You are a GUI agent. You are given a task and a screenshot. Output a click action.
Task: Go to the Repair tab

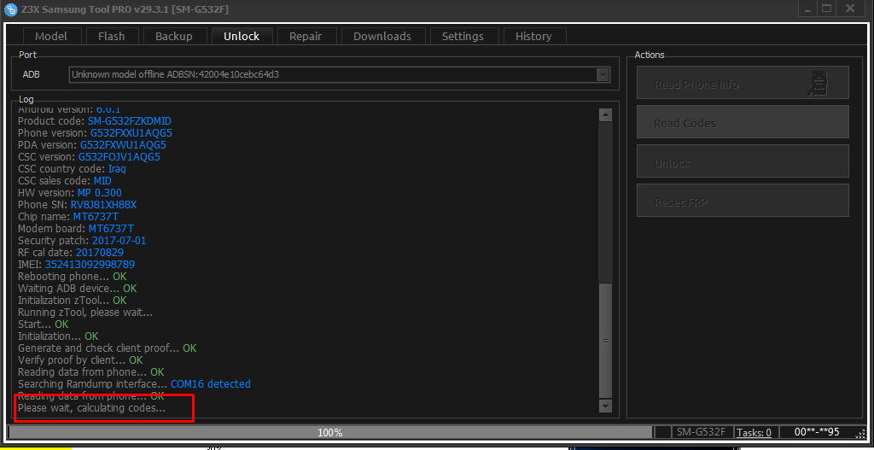(x=306, y=36)
